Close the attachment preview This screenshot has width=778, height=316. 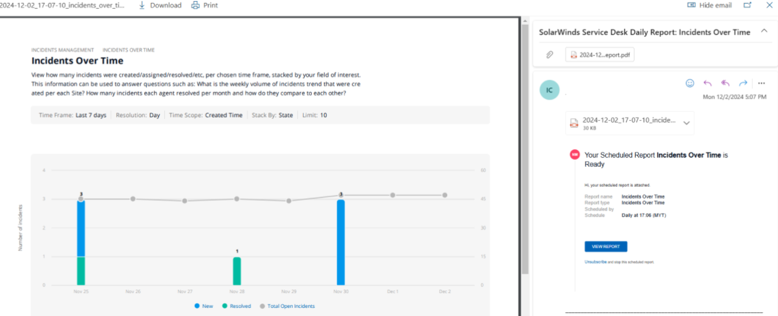click(769, 5)
